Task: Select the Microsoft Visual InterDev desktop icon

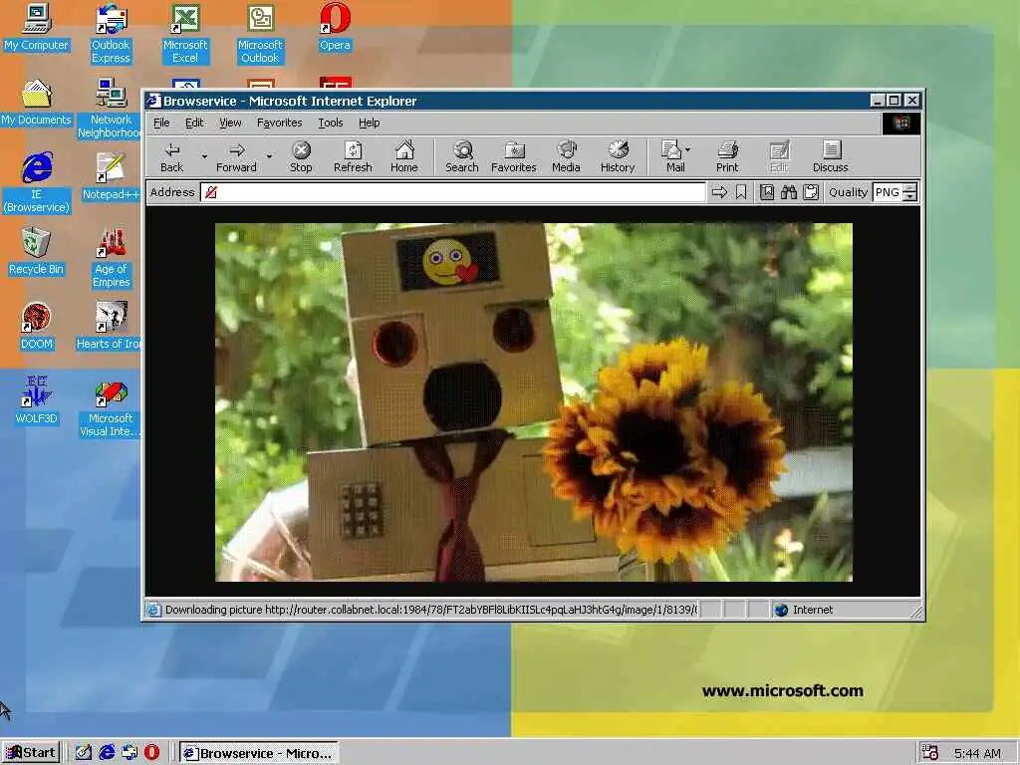Action: pyautogui.click(x=110, y=407)
